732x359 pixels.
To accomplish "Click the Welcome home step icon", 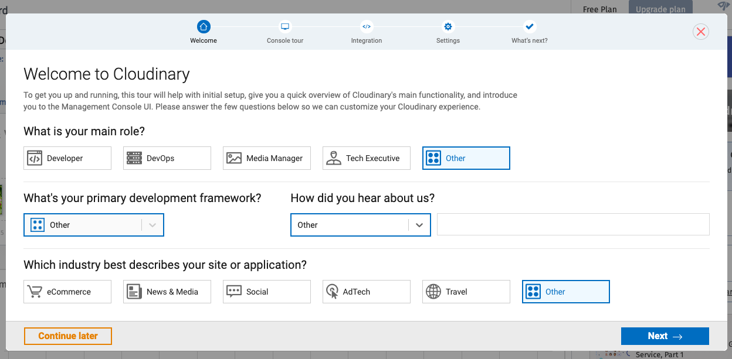I will pos(204,26).
